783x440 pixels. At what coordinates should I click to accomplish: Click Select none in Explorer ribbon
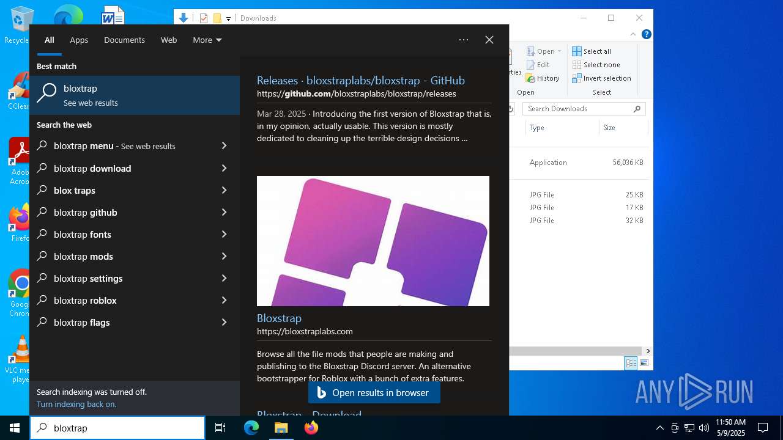tap(596, 65)
